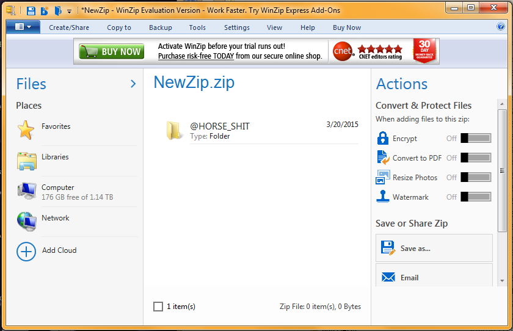
Task: Click the Network globe icon
Action: pyautogui.click(x=26, y=222)
